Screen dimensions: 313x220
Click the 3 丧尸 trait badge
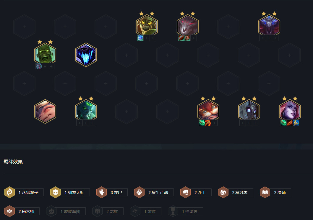coord(112,192)
